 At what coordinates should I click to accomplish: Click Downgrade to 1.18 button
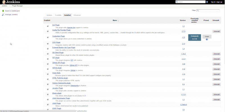coord(194,38)
